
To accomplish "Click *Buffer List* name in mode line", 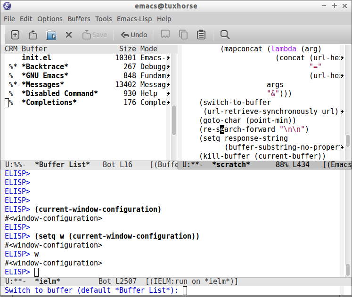I will click(x=62, y=165).
